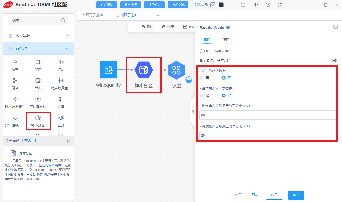Open the 技术交流 button
The width and height of the screenshot is (342, 202).
coord(178,5)
